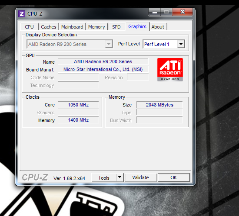
Task: Select the Memory tab
Action: 96,27
